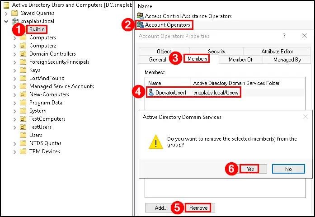
Task: Click the Program Data folder icon
Action: (x=23, y=103)
